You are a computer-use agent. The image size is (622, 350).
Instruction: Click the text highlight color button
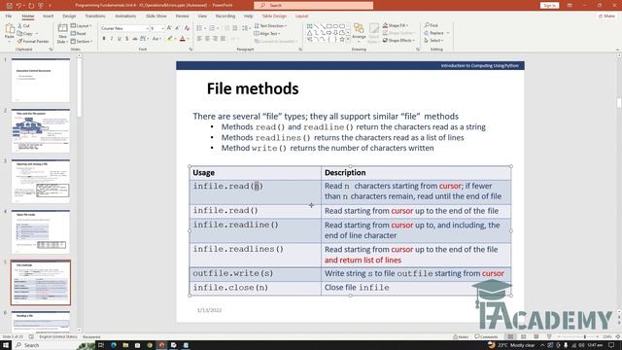(x=169, y=39)
